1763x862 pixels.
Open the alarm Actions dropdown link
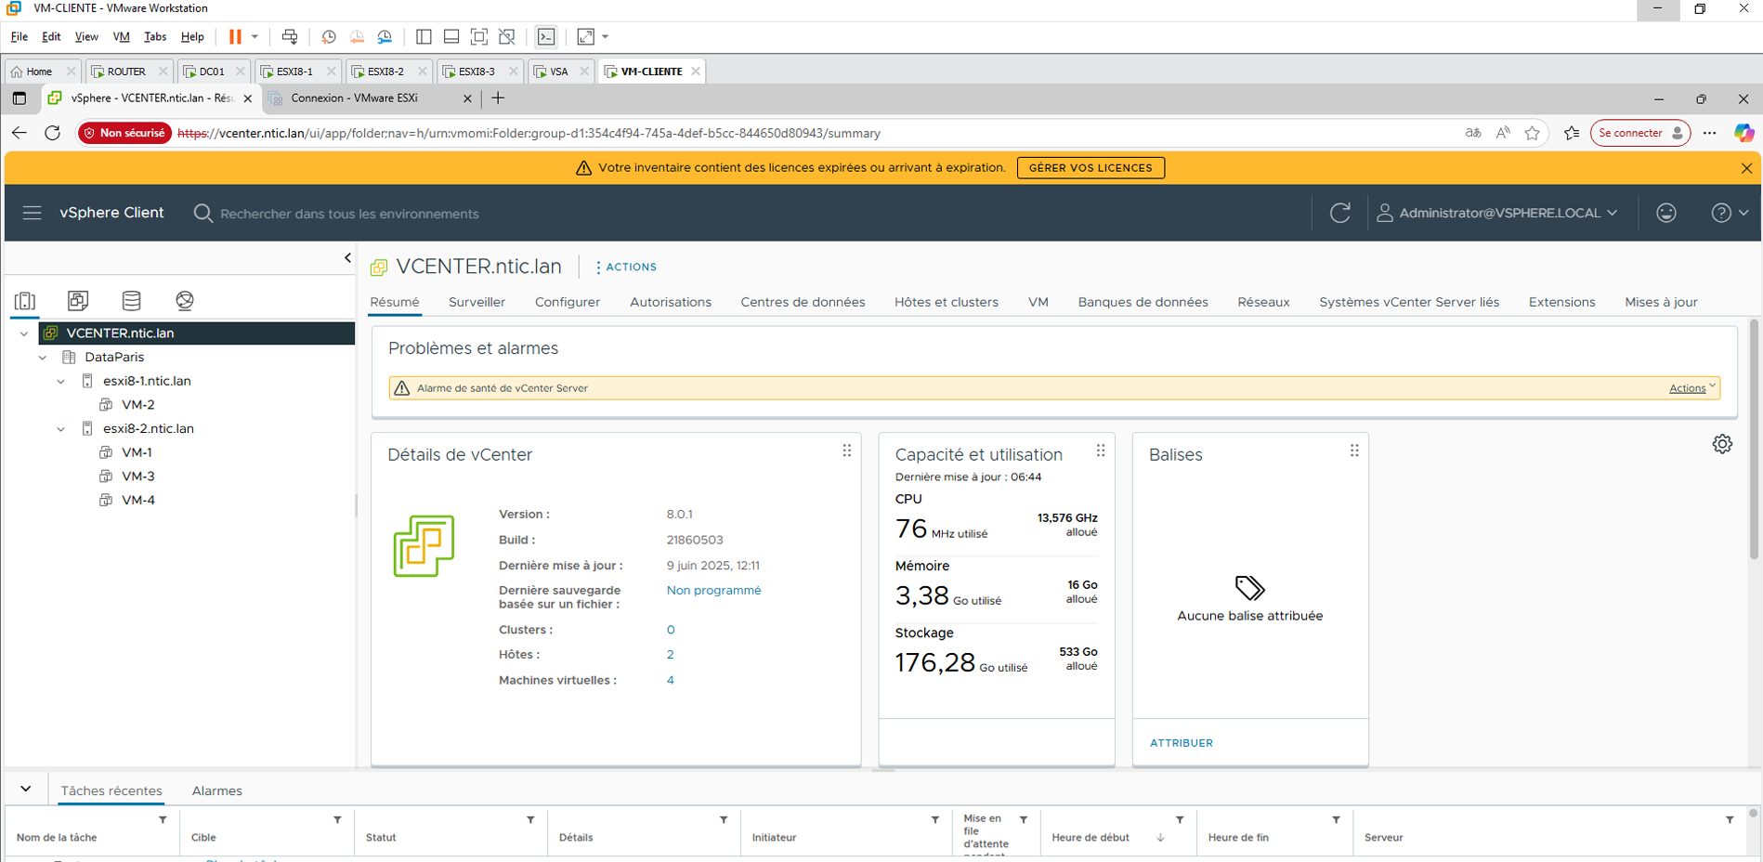[1691, 388]
